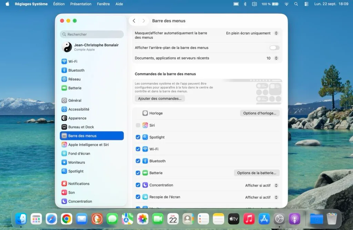The height and width of the screenshot is (230, 353).
Task: Uncheck Spotlight in the commands list
Action: pyautogui.click(x=138, y=137)
